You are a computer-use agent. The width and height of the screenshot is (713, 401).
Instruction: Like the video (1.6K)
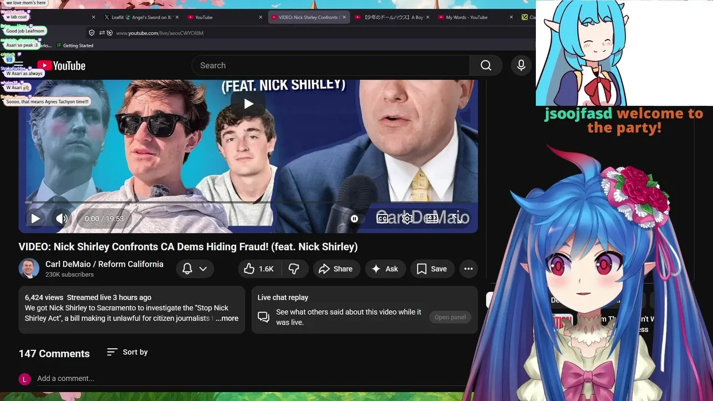[259, 269]
